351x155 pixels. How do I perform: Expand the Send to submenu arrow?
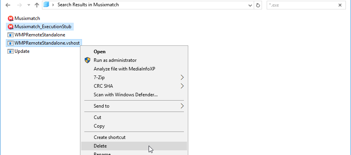pyautogui.click(x=182, y=106)
